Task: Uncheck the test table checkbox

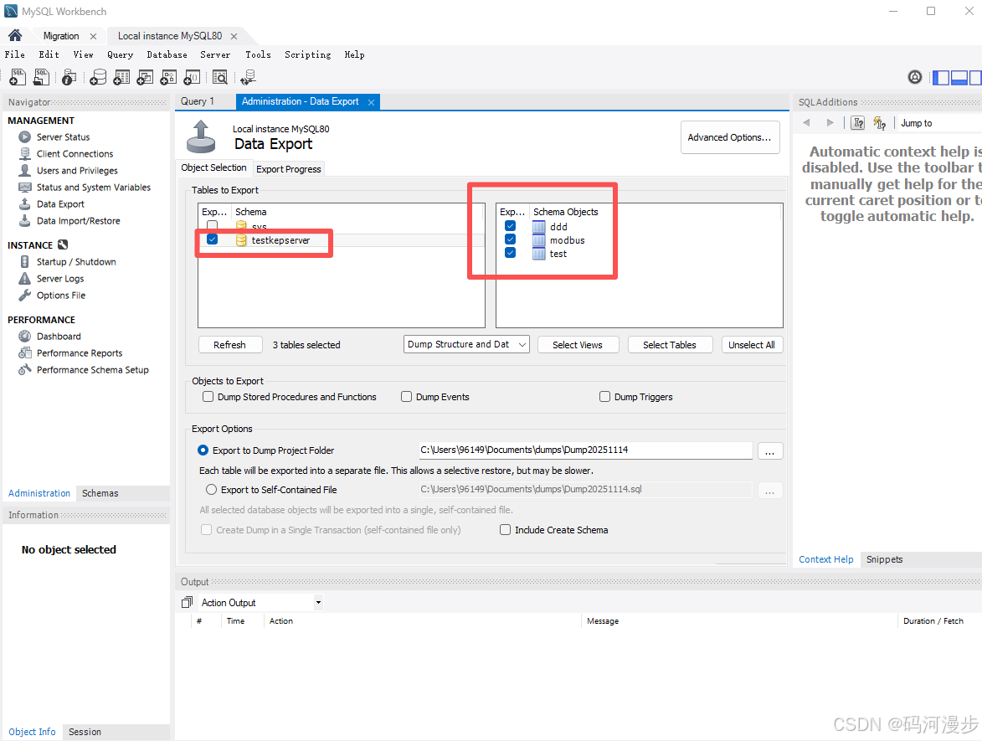Action: click(511, 252)
